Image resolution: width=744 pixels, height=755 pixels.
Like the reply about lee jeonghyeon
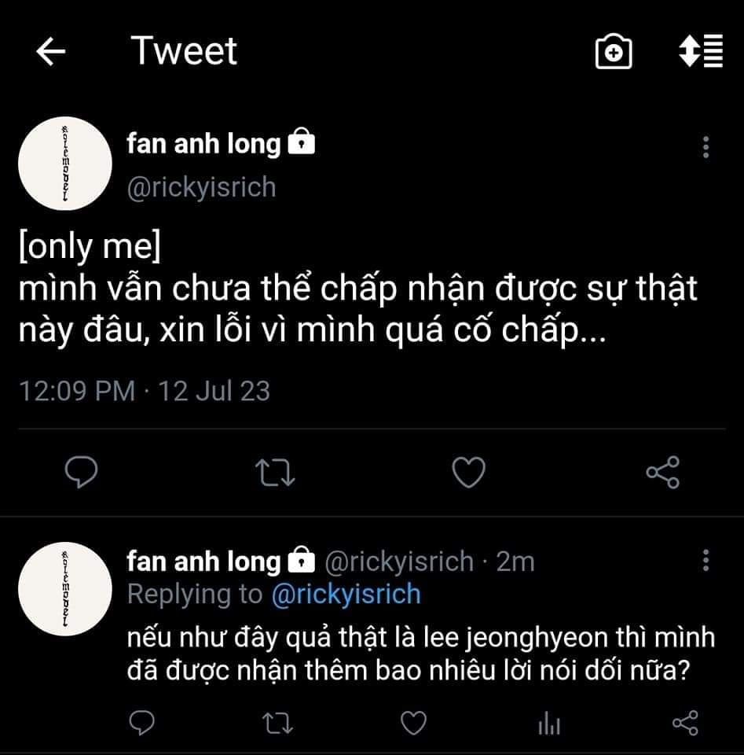click(x=412, y=722)
